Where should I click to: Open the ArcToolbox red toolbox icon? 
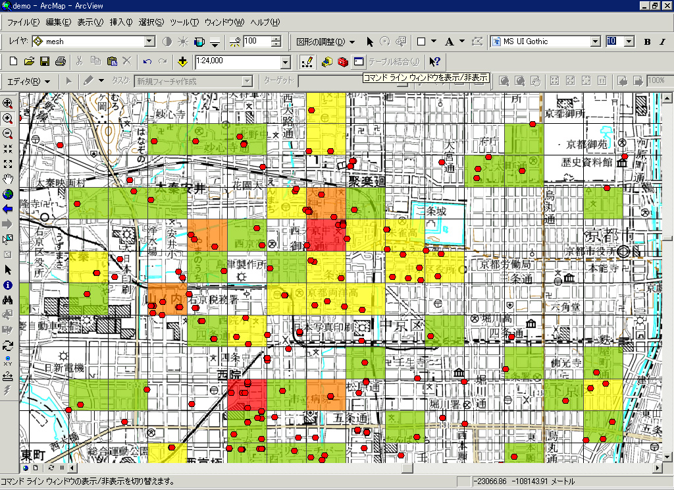coord(342,61)
